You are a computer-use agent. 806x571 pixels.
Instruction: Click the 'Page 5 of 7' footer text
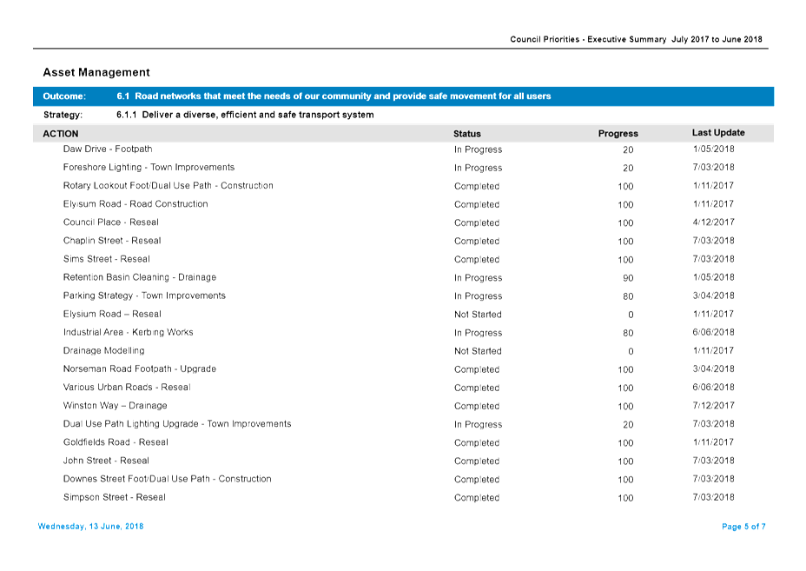pyautogui.click(x=743, y=527)
